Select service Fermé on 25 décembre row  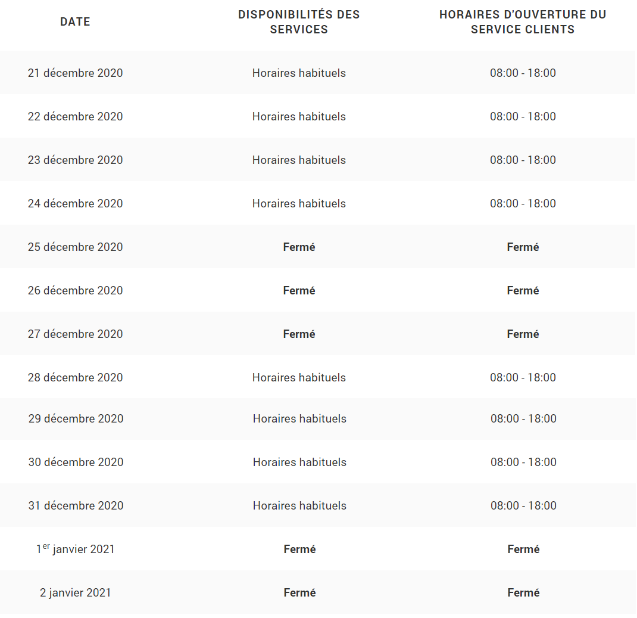299,247
